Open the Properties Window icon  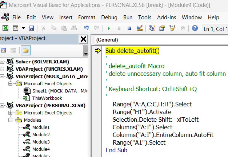[x=163, y=28]
